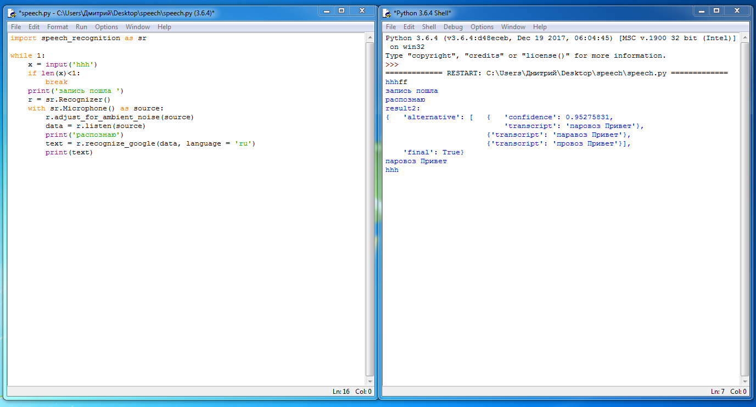Click 'import speech_recognition as sr' line
The image size is (756, 407).
coord(79,38)
